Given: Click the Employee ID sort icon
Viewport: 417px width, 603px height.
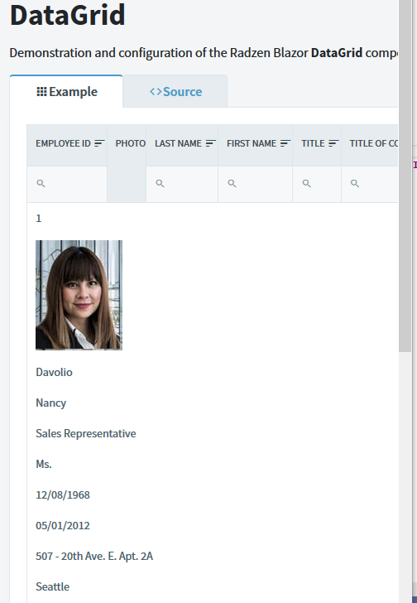Looking at the screenshot, I should tap(99, 143).
